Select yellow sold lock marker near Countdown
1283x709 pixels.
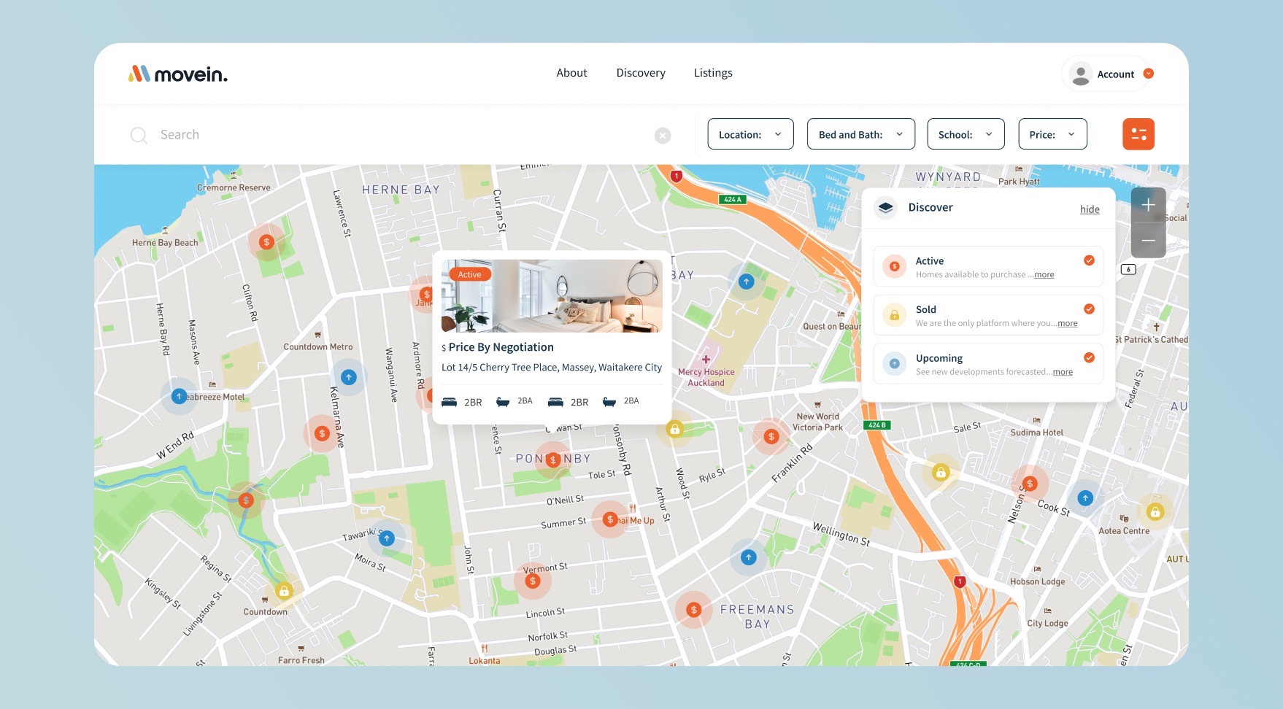tap(284, 591)
